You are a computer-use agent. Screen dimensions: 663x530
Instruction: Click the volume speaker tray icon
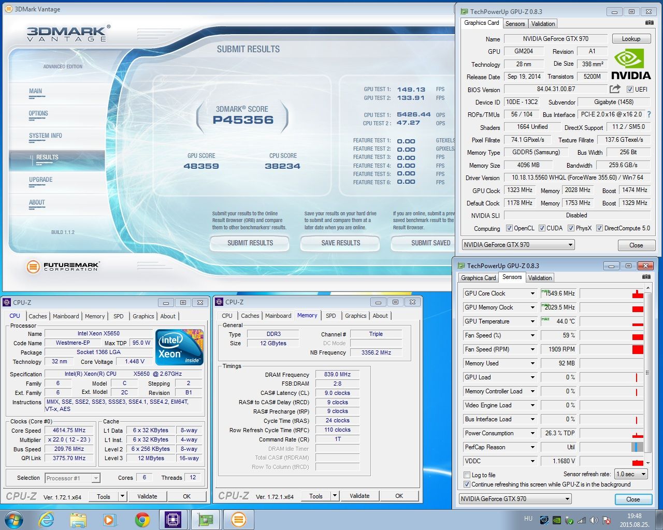pos(594,520)
